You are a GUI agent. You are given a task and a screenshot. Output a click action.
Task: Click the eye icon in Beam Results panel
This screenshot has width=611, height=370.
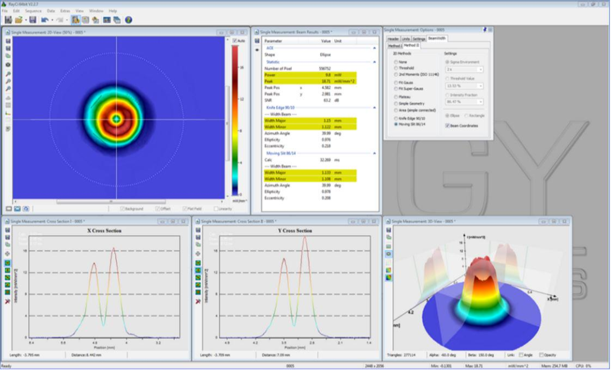(257, 50)
